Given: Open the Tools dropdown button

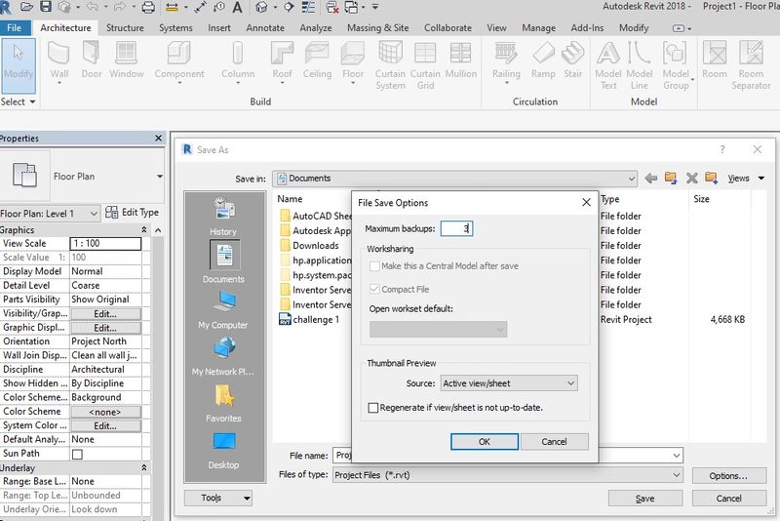Looking at the screenshot, I should [217, 498].
